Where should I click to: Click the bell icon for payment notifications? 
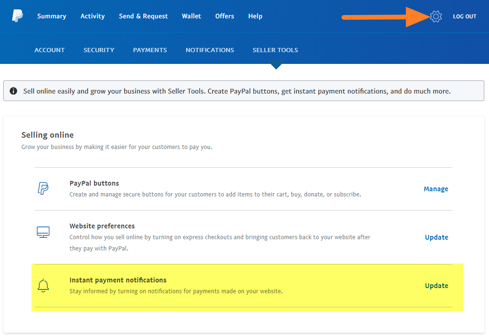[x=43, y=285]
